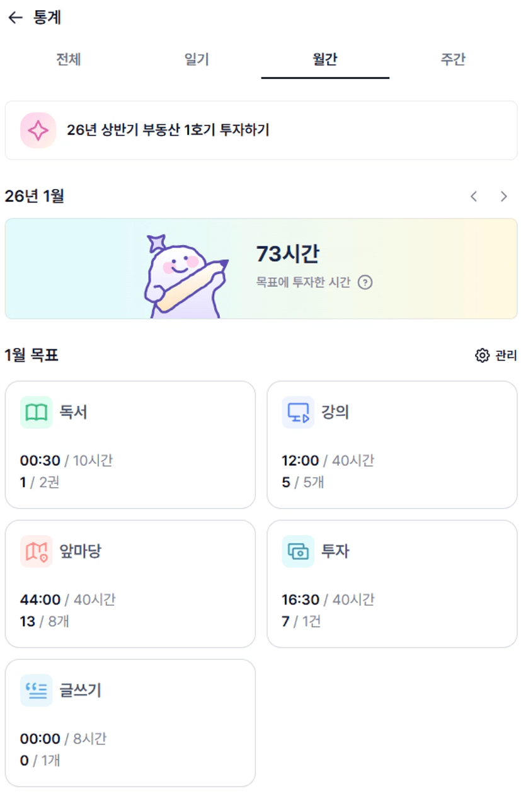Click the 강의 lecture screen icon
Screen dimensions: 521x803
tap(298, 412)
